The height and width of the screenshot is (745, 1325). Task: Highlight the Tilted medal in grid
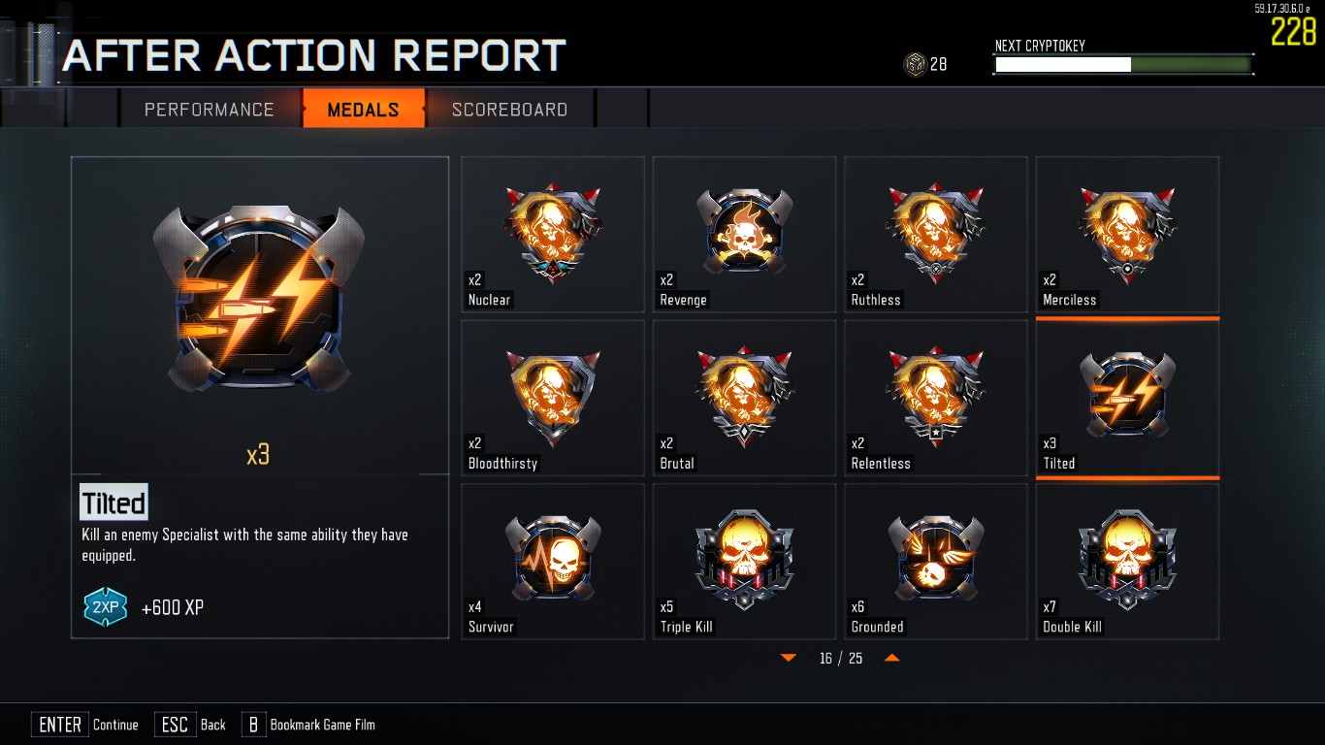pyautogui.click(x=1127, y=398)
